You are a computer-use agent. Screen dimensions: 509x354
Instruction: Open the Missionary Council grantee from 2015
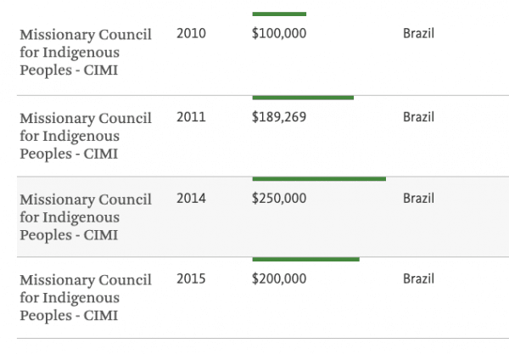tap(85, 297)
